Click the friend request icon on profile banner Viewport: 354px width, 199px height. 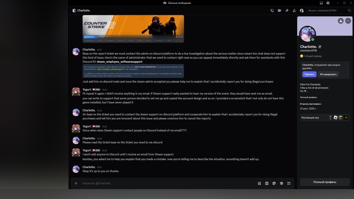click(x=341, y=21)
